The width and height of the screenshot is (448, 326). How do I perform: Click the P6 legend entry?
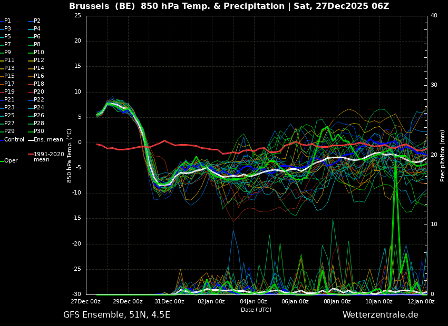34,36
